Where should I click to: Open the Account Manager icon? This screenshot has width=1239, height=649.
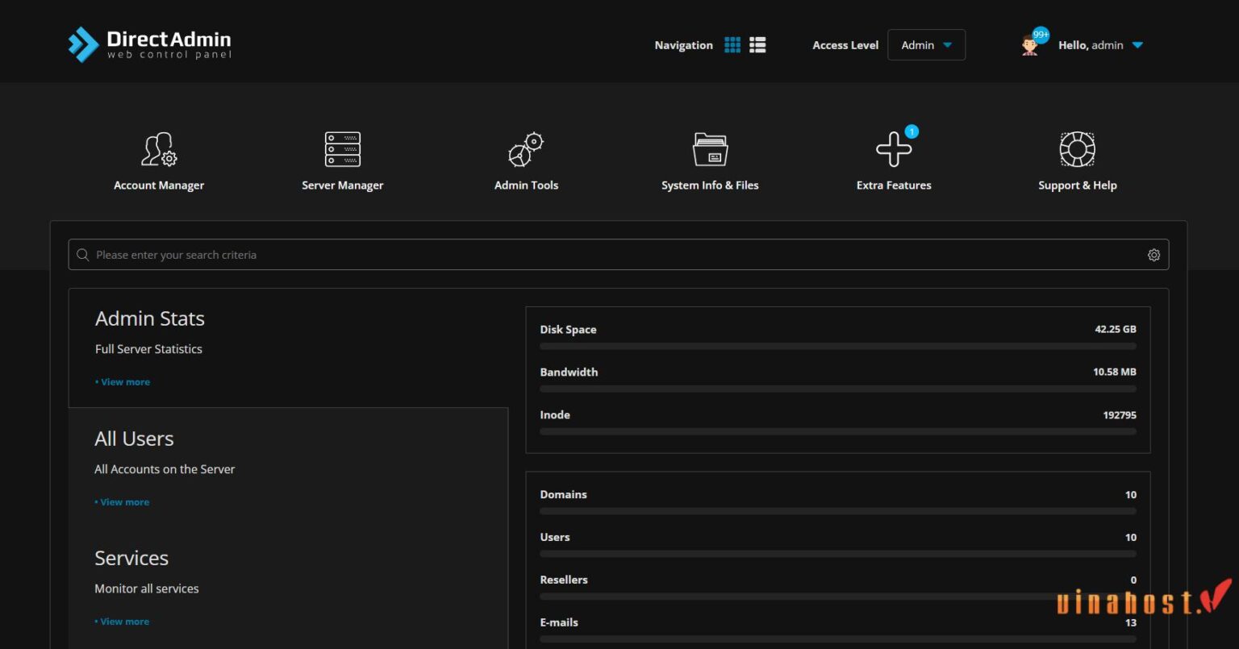pos(159,150)
